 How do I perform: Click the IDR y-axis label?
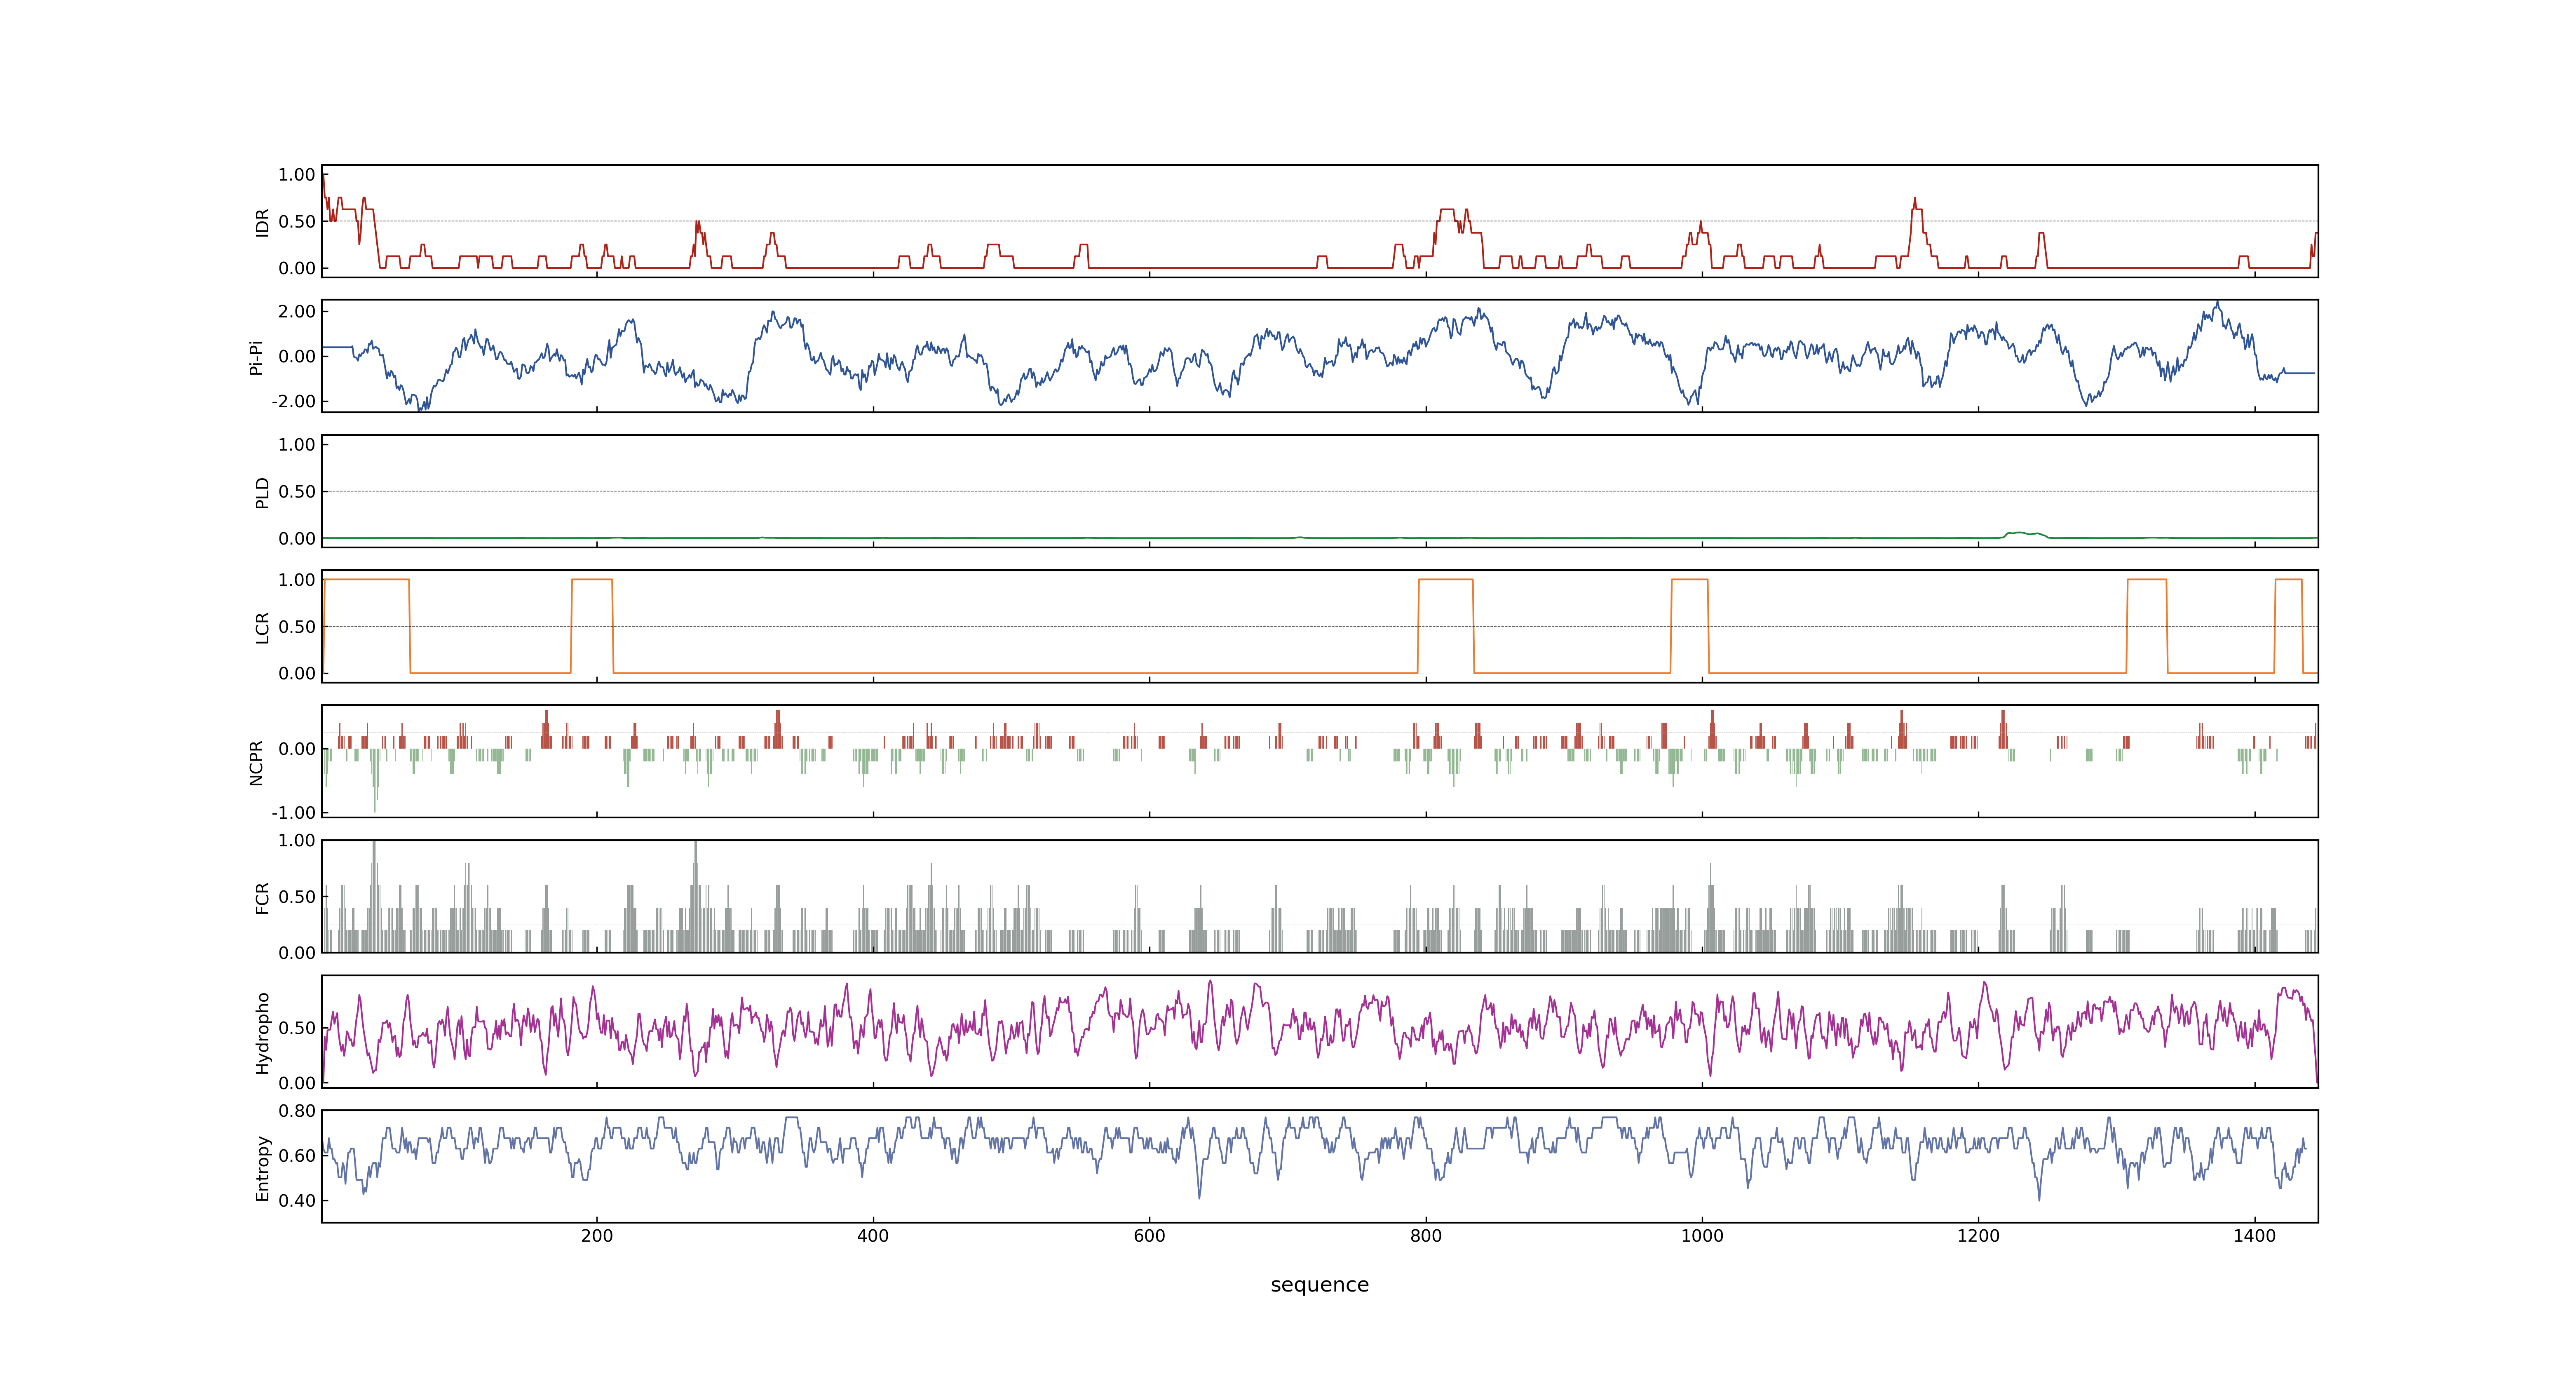(262, 222)
